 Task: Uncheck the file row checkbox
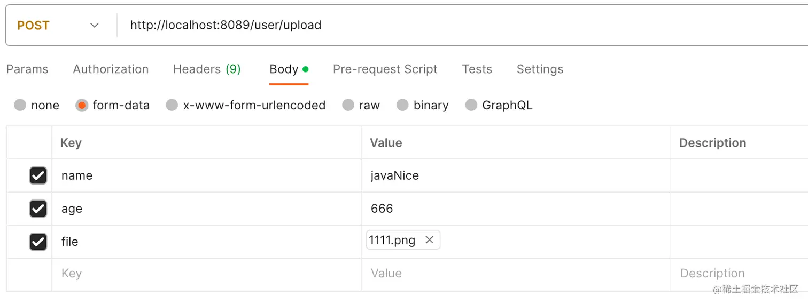click(38, 242)
